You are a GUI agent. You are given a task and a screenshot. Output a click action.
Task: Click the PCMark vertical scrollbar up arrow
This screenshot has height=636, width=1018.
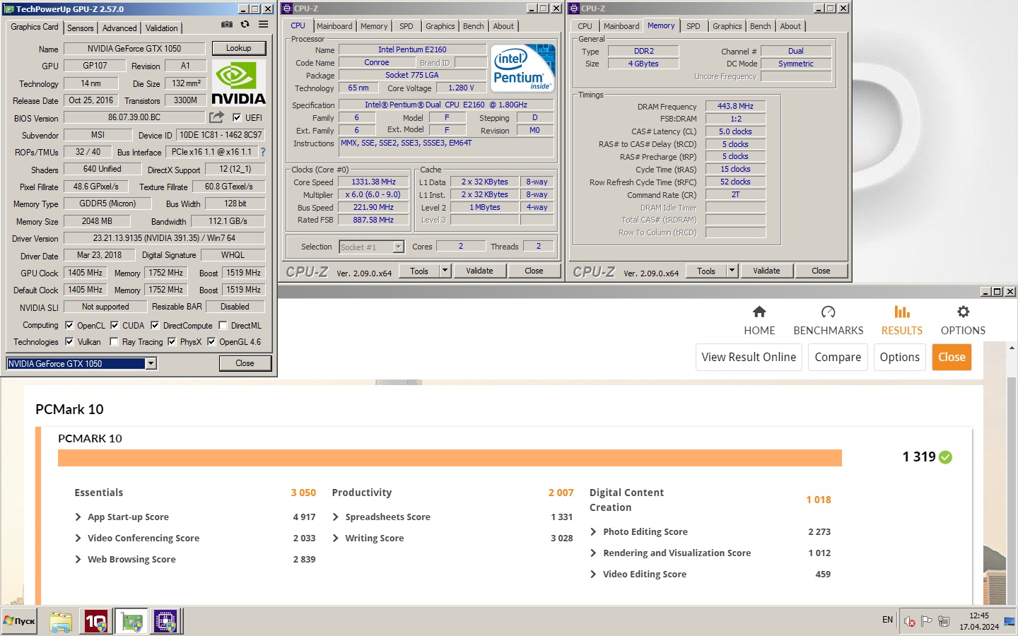1012,348
